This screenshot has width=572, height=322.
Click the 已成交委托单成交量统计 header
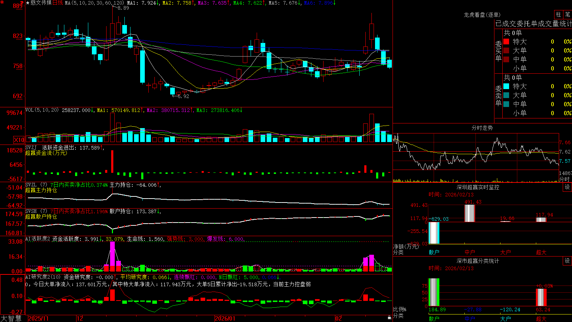coord(533,24)
